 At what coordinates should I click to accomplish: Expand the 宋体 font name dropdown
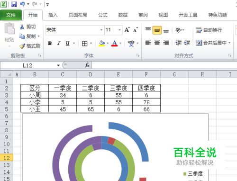pyautogui.click(x=101, y=30)
